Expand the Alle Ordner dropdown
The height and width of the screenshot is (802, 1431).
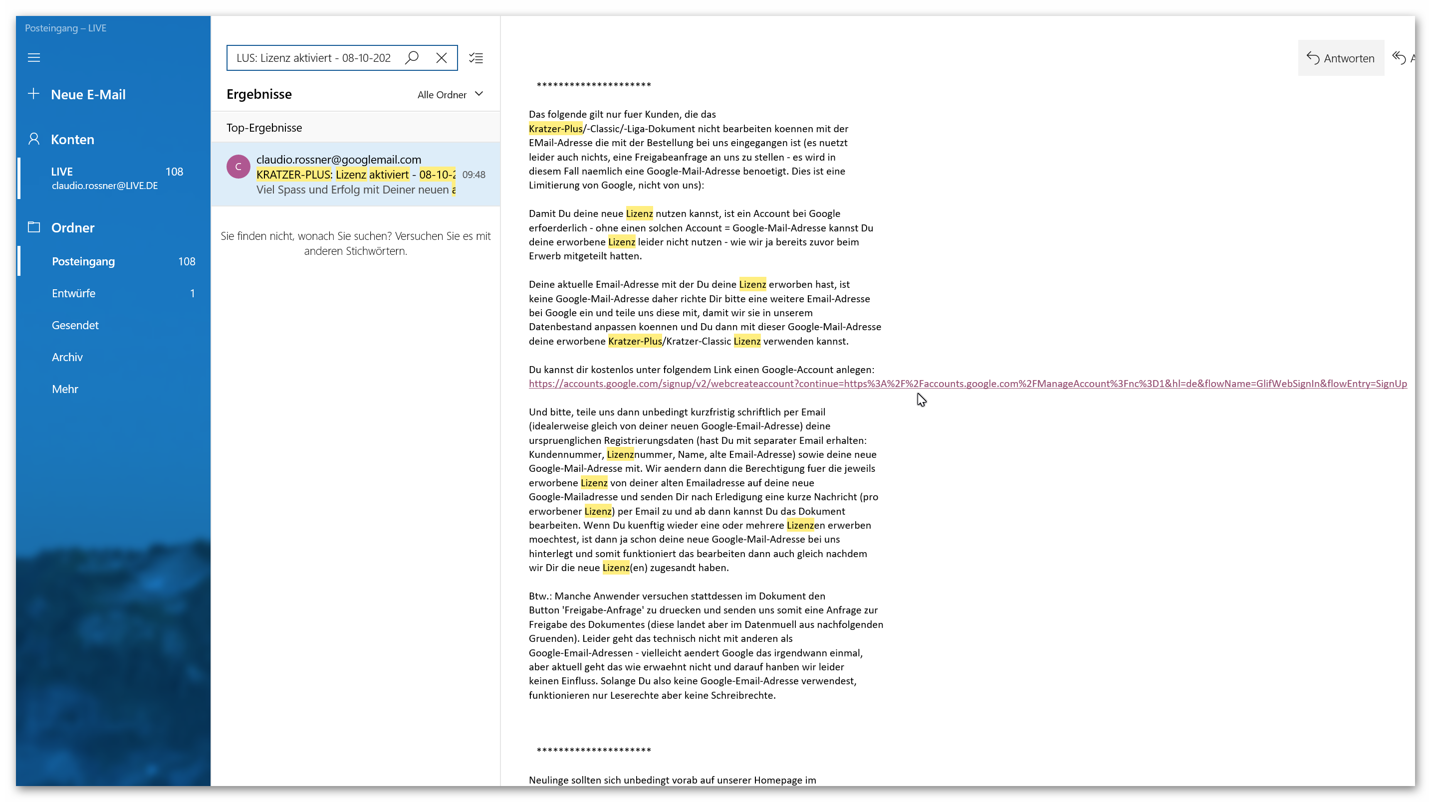[x=451, y=94]
